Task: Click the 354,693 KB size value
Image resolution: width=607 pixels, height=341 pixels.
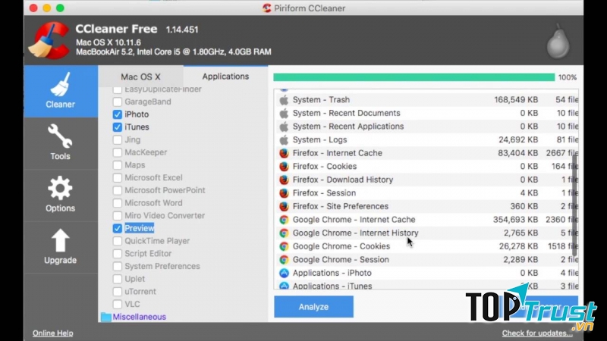Action: [515, 220]
